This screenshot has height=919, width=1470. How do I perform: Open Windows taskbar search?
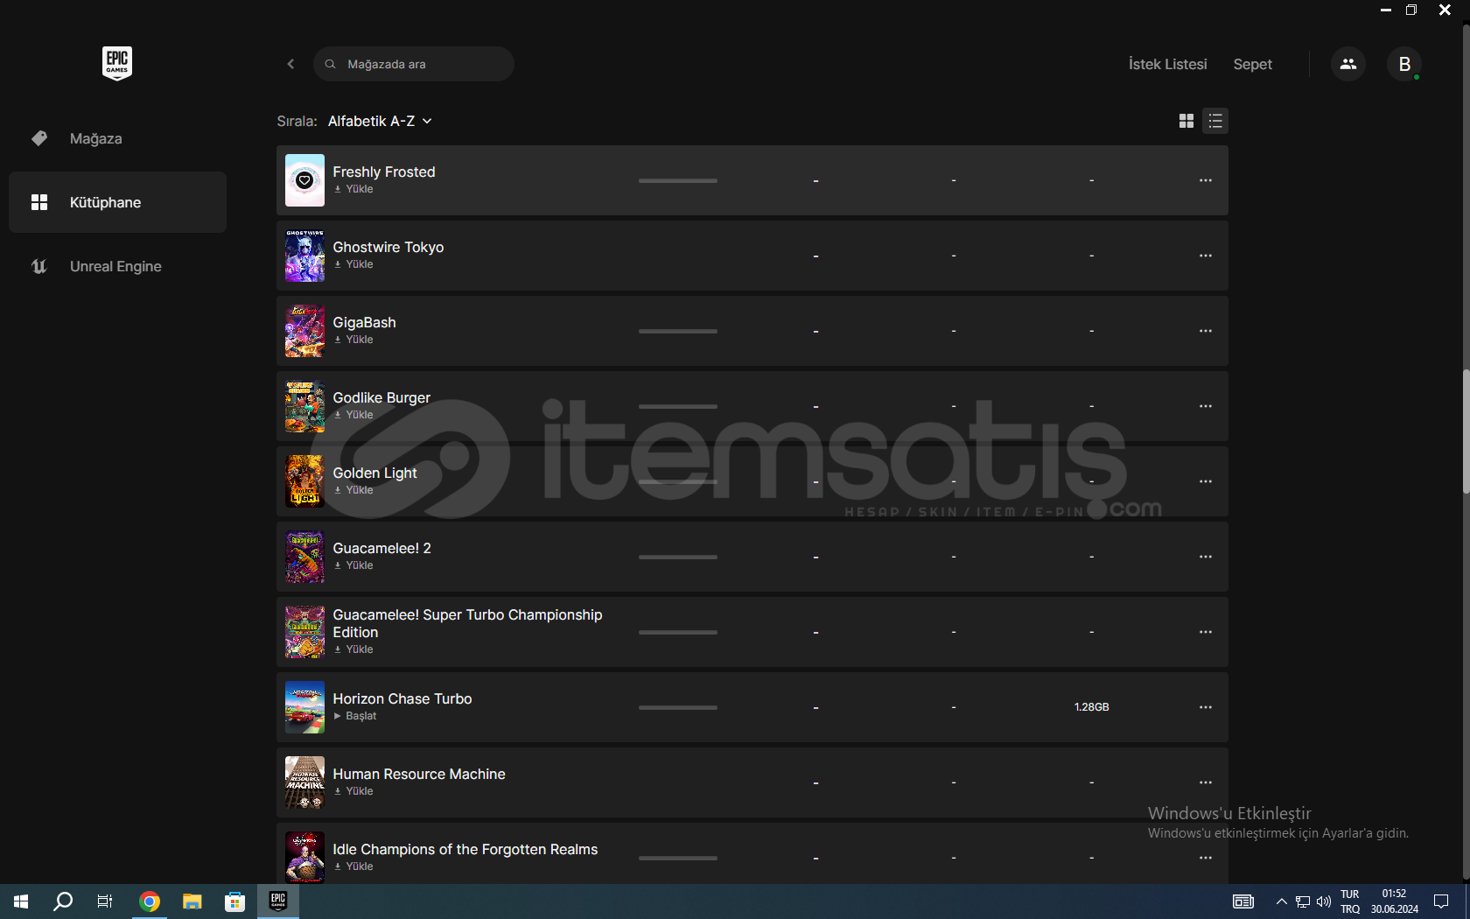click(x=63, y=901)
